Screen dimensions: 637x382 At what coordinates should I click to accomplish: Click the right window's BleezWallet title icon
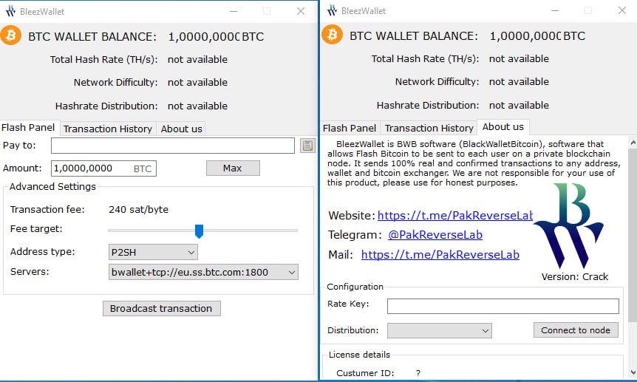click(x=332, y=11)
